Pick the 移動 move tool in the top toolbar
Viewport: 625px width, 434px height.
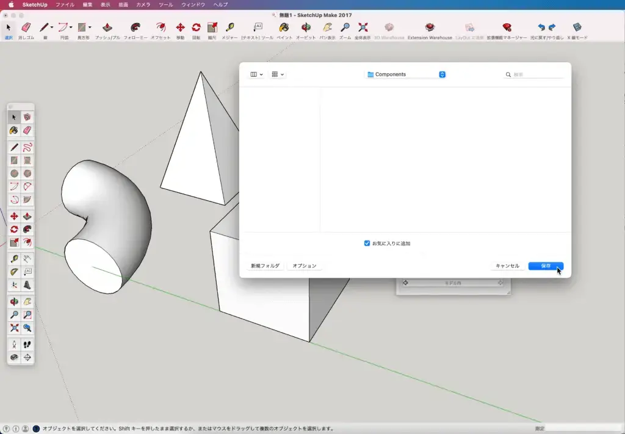180,31
